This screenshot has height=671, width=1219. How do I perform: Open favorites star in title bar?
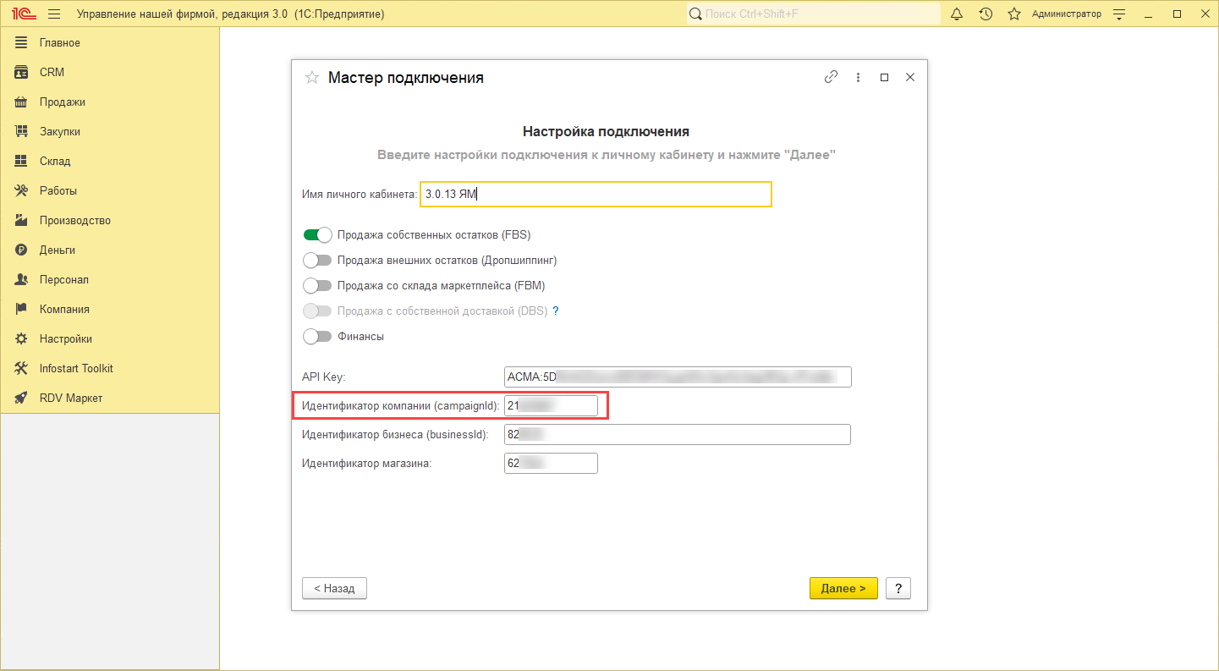[1014, 14]
